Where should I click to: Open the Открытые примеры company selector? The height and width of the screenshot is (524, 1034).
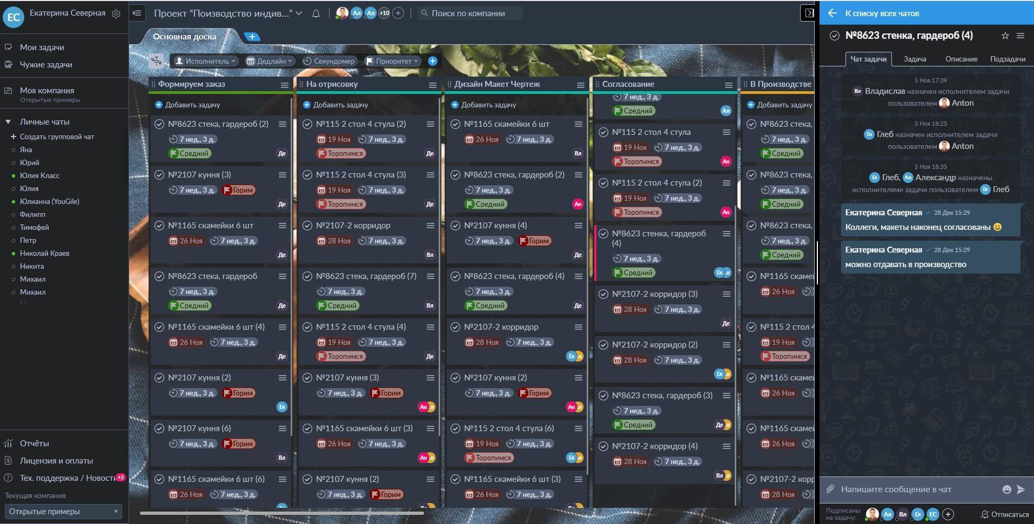[63, 512]
